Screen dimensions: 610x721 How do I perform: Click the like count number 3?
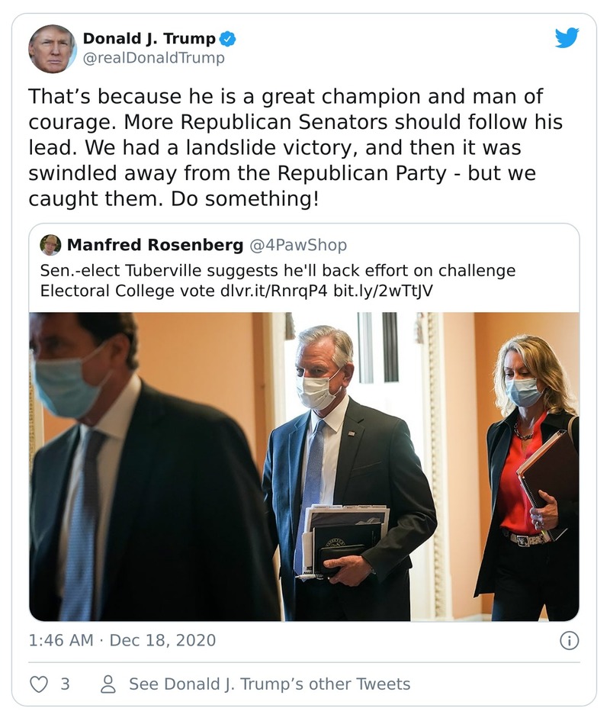pos(65,684)
